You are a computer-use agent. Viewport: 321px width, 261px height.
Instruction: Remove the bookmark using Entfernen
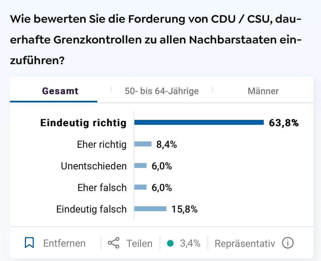64,243
